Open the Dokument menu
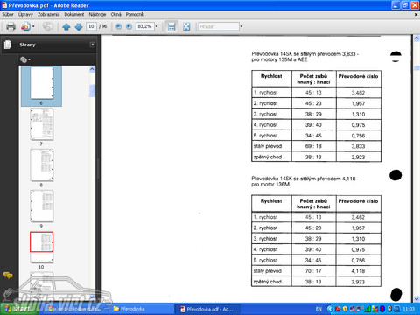Screen dimensions: 420x315 [74, 14]
